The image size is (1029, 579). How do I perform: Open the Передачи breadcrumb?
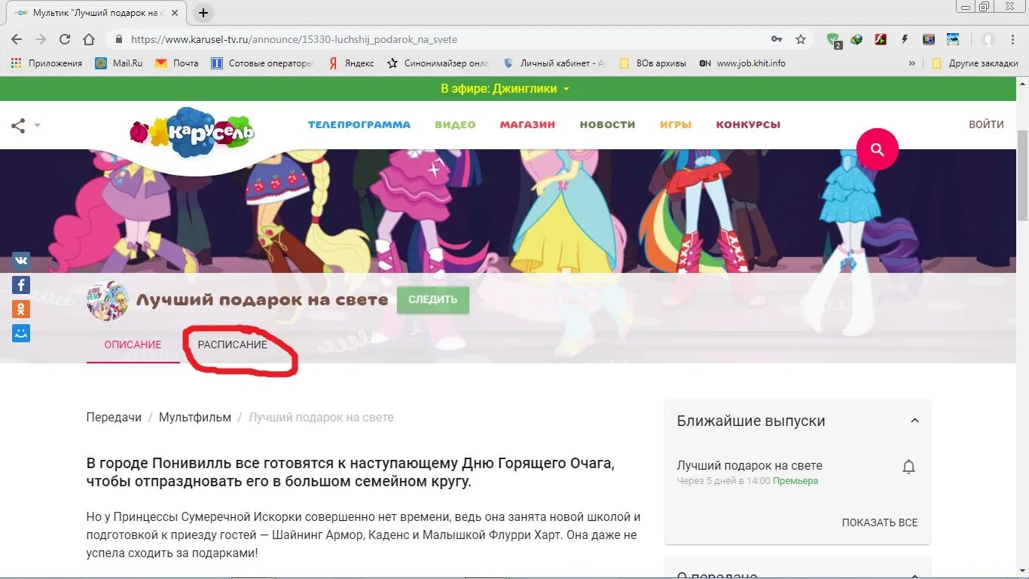(x=114, y=417)
